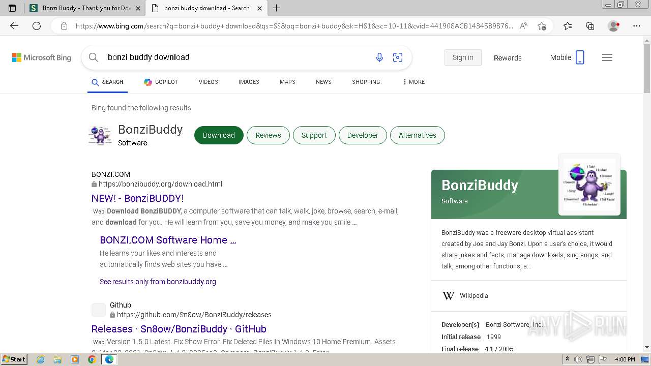Open the Favorites list icon in the toolbar

click(568, 26)
